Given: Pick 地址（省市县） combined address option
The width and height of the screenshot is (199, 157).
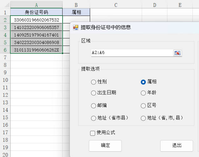Looking at the screenshot, I should 93,118.
